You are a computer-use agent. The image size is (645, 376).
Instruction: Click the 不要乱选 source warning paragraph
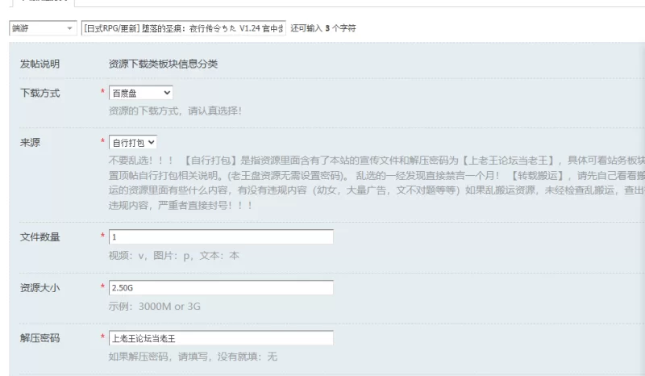click(377, 182)
